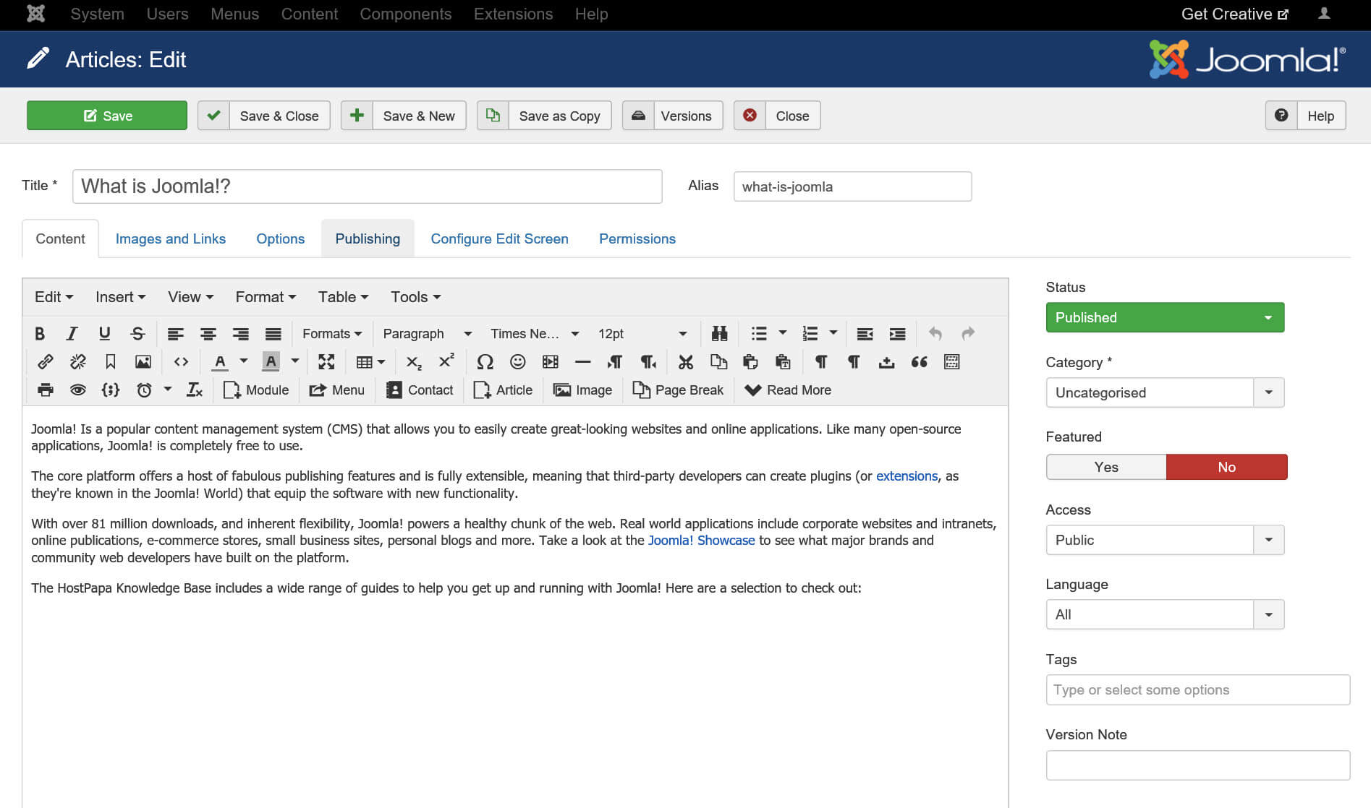Open the Status Published dropdown
This screenshot has height=808, width=1371.
click(1165, 317)
